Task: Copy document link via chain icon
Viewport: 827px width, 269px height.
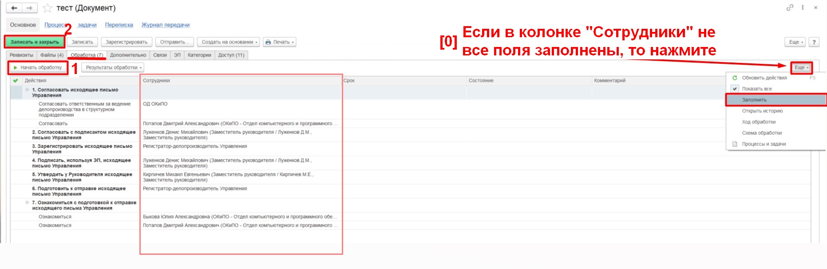Action: 789,8
